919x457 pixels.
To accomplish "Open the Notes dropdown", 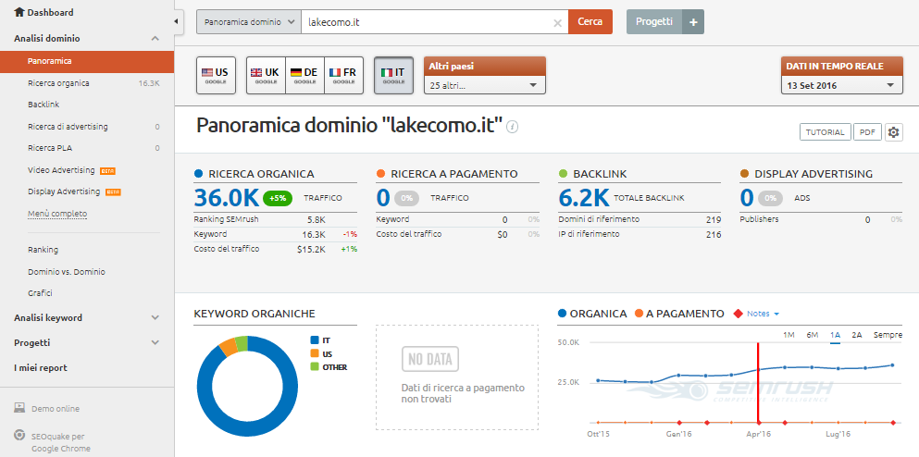I will (763, 314).
